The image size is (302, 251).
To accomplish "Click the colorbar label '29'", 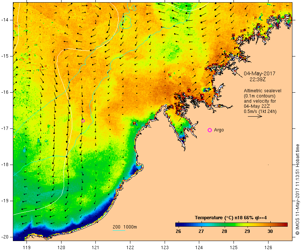I will 247,231.
